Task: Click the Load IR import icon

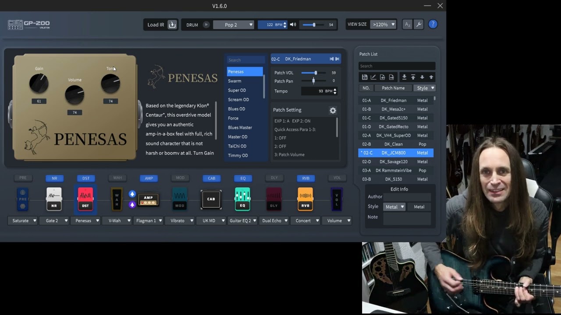Action: click(172, 24)
